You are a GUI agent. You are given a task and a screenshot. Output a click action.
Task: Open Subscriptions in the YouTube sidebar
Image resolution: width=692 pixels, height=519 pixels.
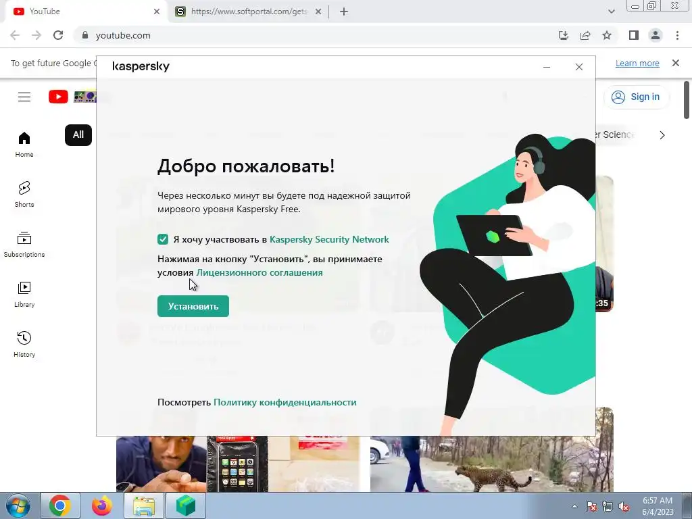[x=24, y=245]
